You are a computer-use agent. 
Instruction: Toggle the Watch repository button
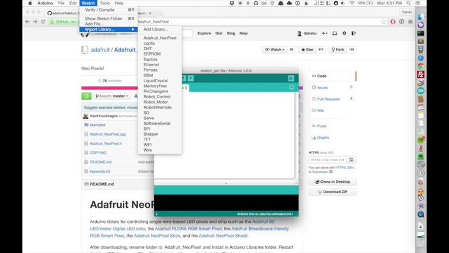click(274, 50)
